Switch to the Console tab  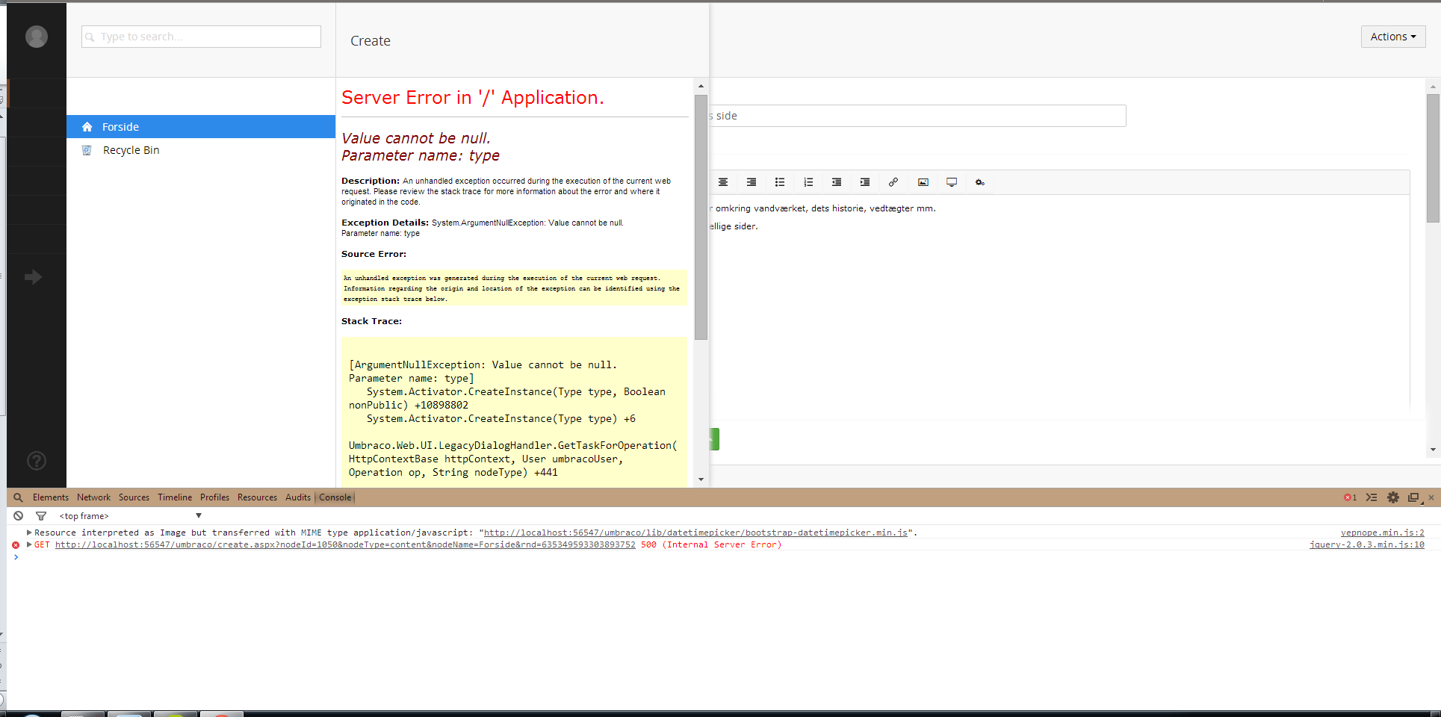[x=335, y=497]
